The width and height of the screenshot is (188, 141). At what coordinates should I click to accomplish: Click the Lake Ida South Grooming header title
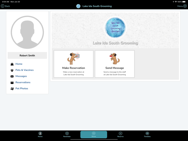(97, 6)
